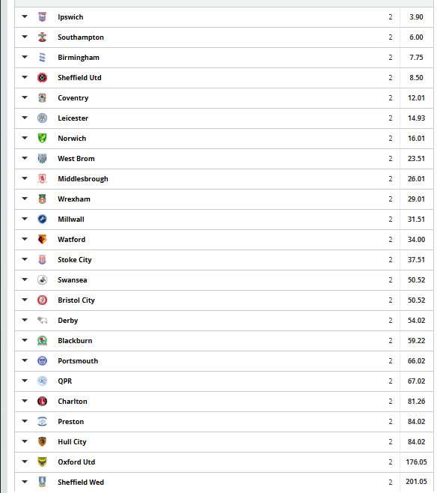Select the Stoke City odds 37.51
This screenshot has width=440, height=493.
[x=417, y=260]
